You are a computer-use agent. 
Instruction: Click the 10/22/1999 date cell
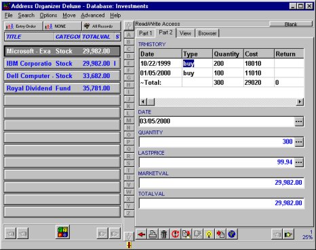[161, 64]
